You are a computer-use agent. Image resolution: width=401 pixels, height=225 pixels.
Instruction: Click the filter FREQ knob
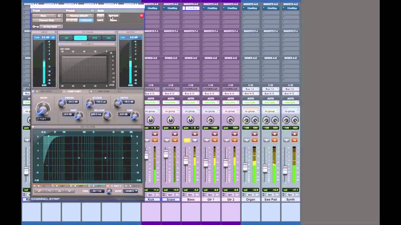pyautogui.click(x=109, y=191)
